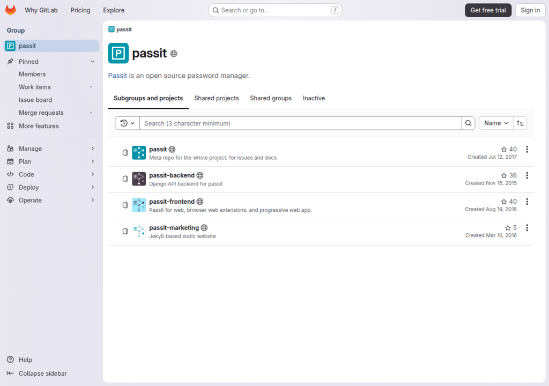The image size is (549, 386).
Task: Focus the 3 character minimum search field
Action: coord(300,123)
